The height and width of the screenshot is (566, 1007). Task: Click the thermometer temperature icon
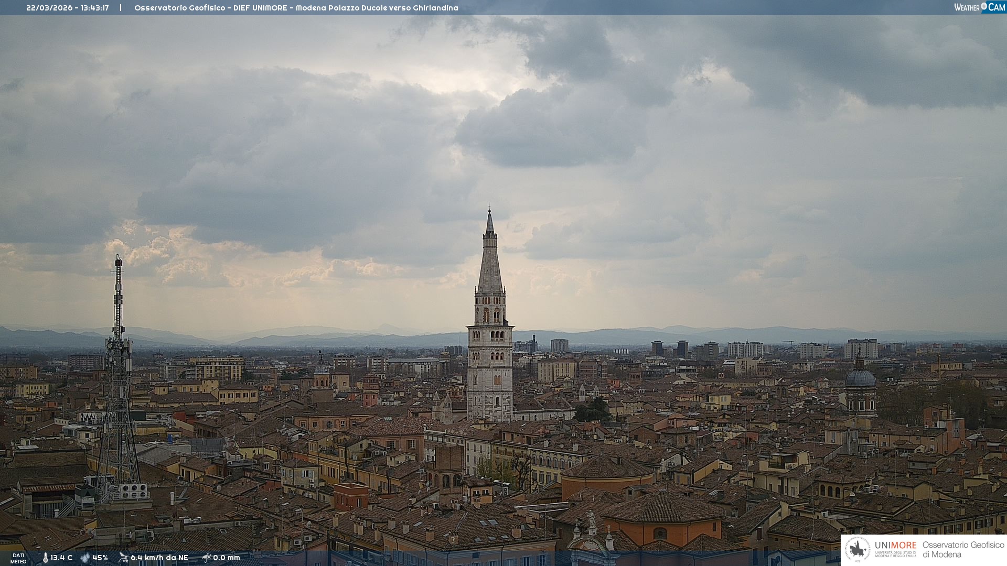pos(45,558)
